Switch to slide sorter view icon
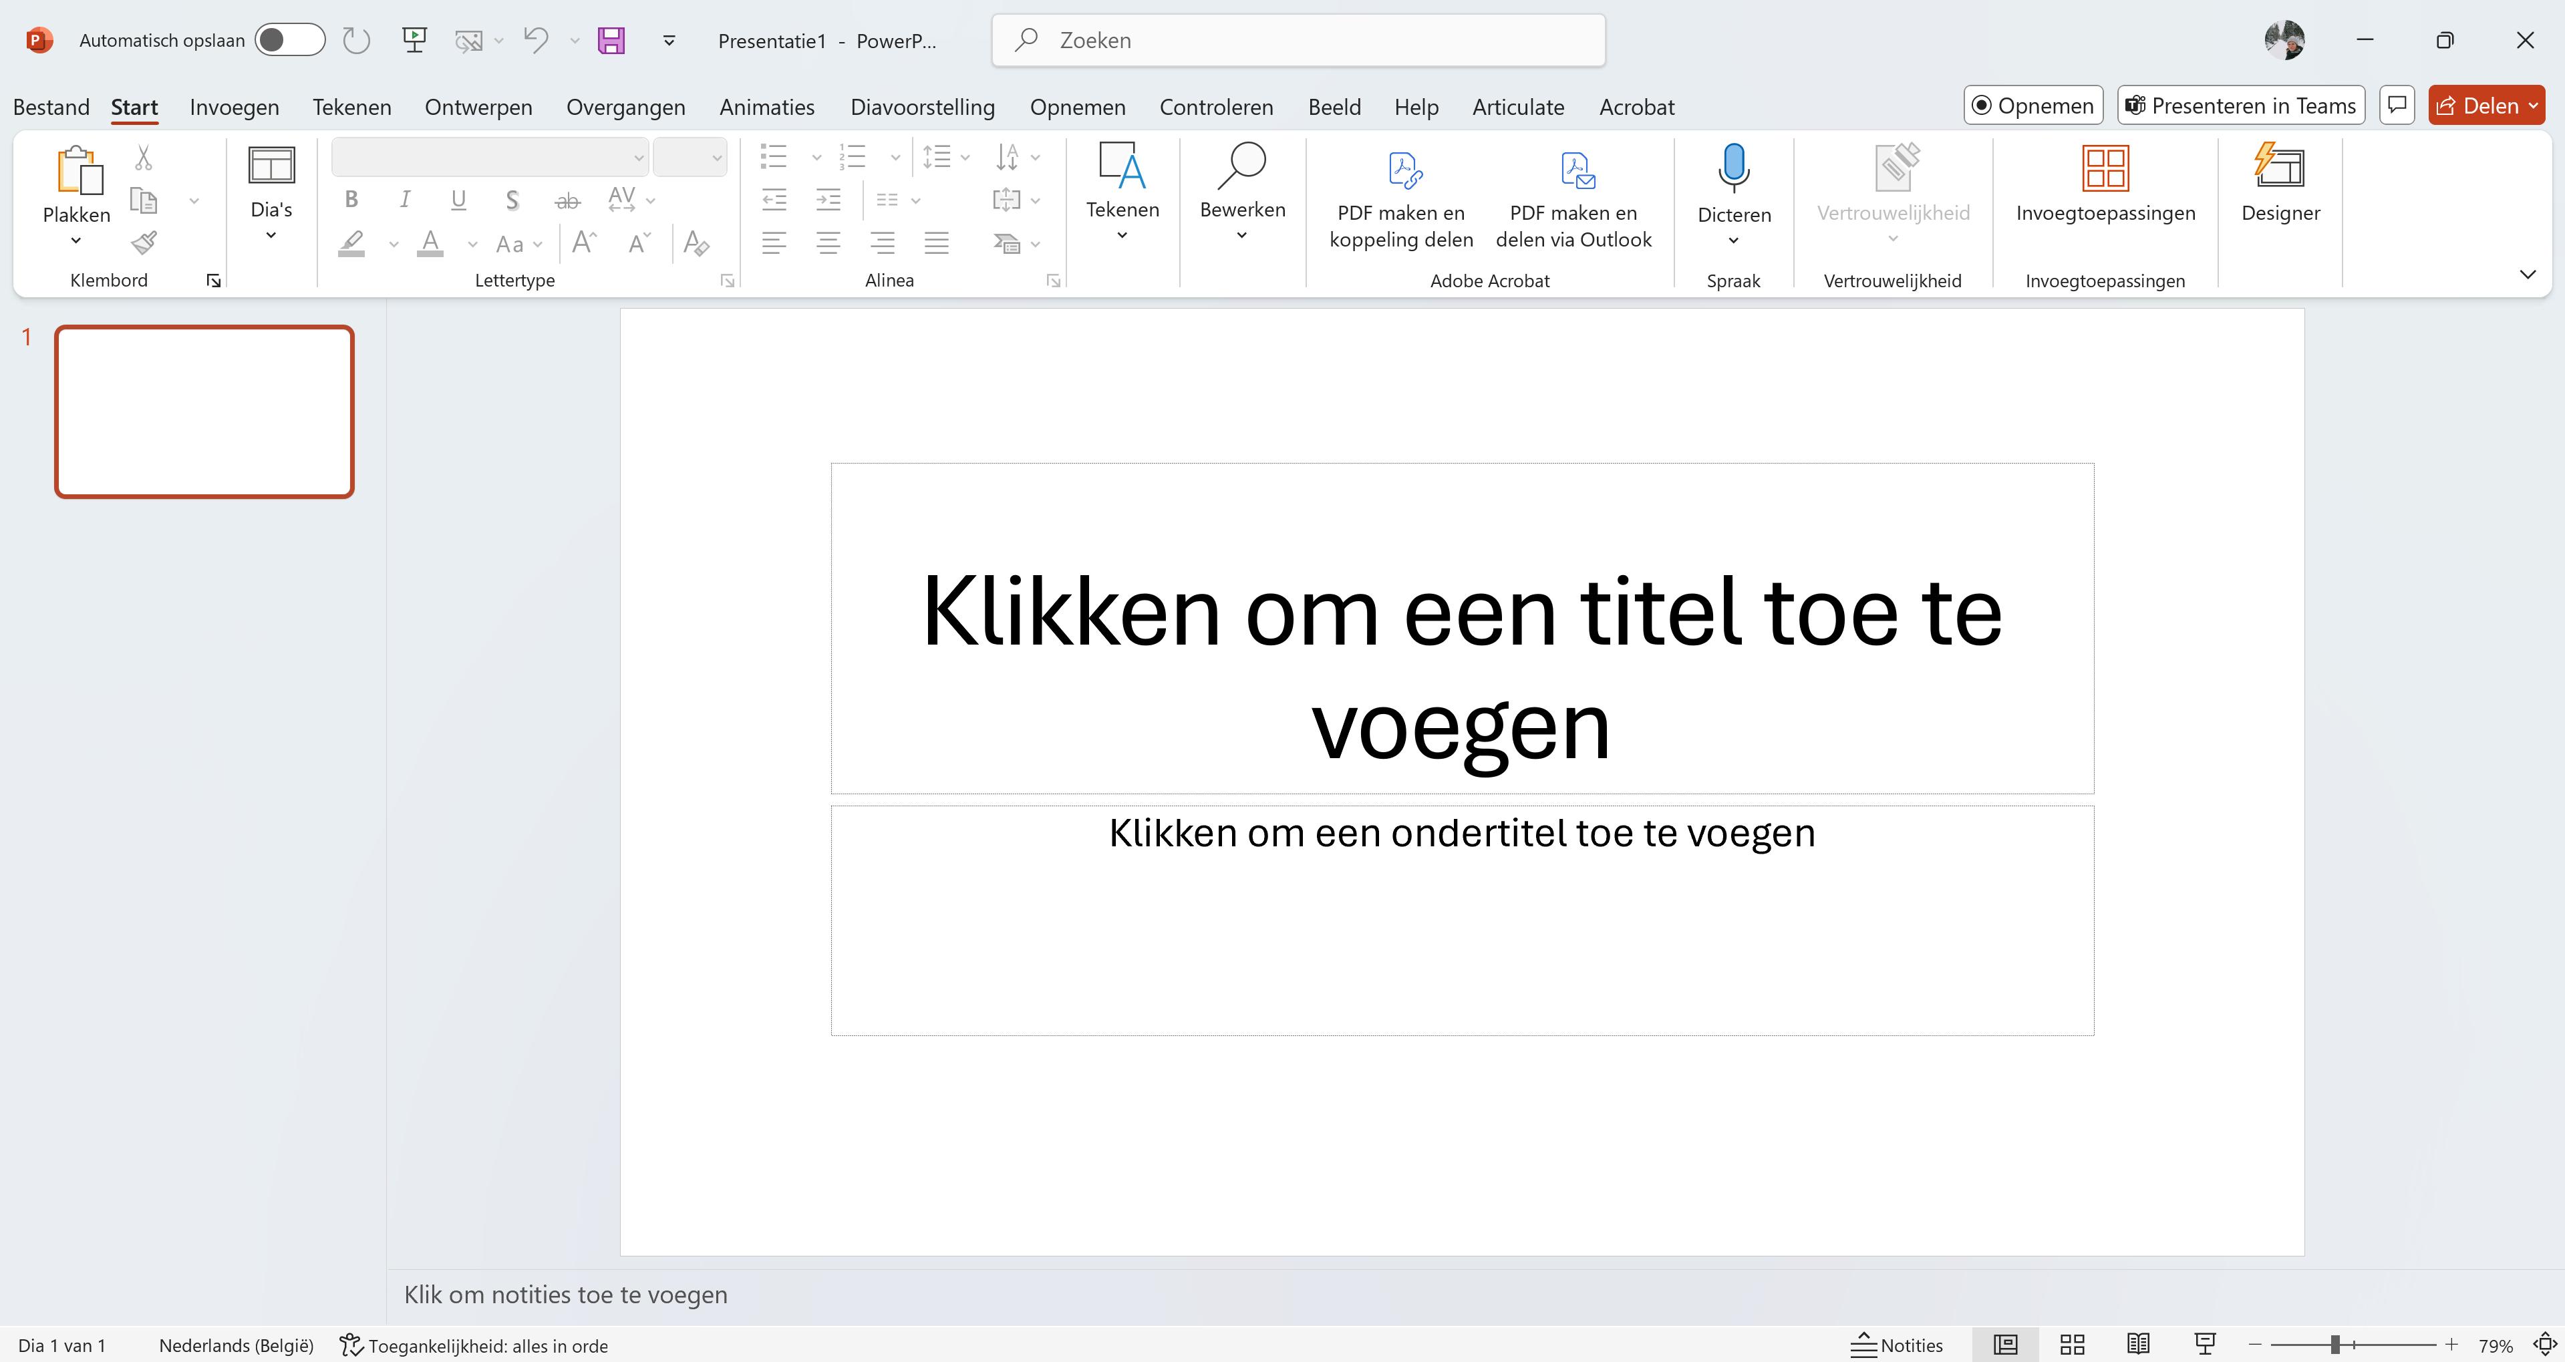The height and width of the screenshot is (1362, 2565). [x=2072, y=1345]
